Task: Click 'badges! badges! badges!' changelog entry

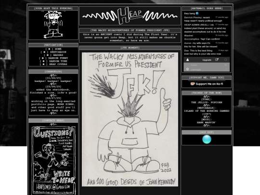Action: point(53,81)
